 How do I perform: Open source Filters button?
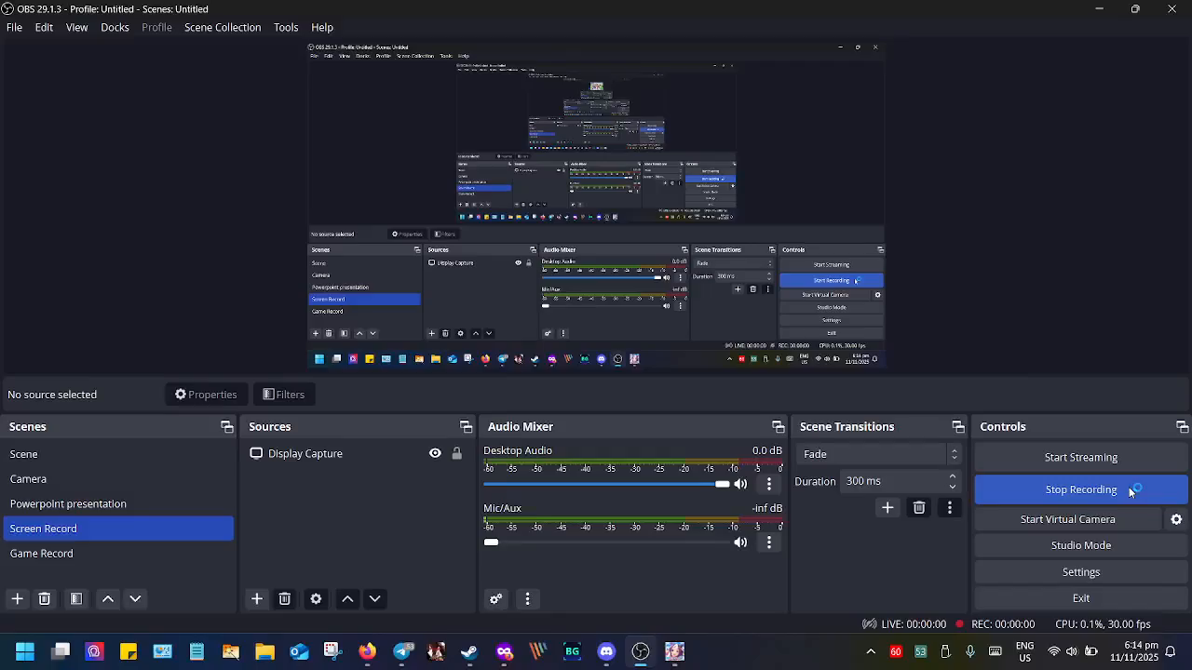click(284, 395)
